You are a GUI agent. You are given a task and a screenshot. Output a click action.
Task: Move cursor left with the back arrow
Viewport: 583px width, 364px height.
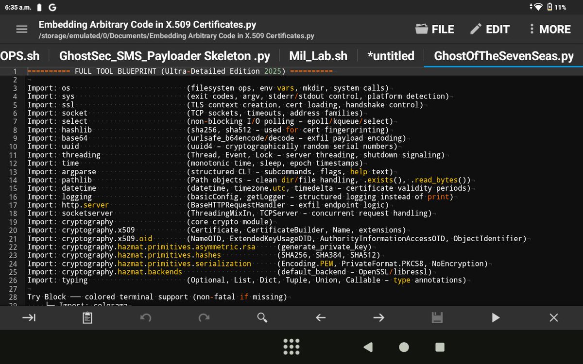point(321,318)
